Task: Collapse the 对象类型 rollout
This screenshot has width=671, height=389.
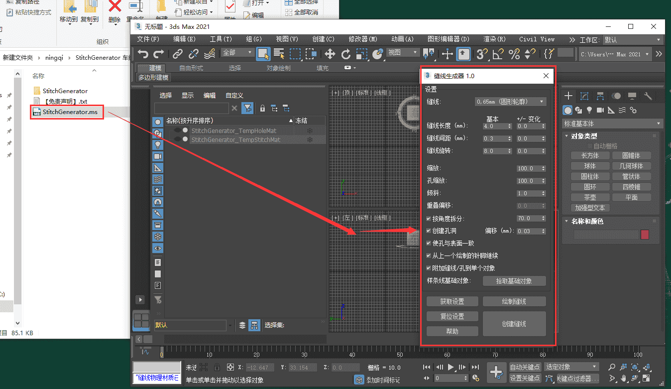Action: [584, 136]
